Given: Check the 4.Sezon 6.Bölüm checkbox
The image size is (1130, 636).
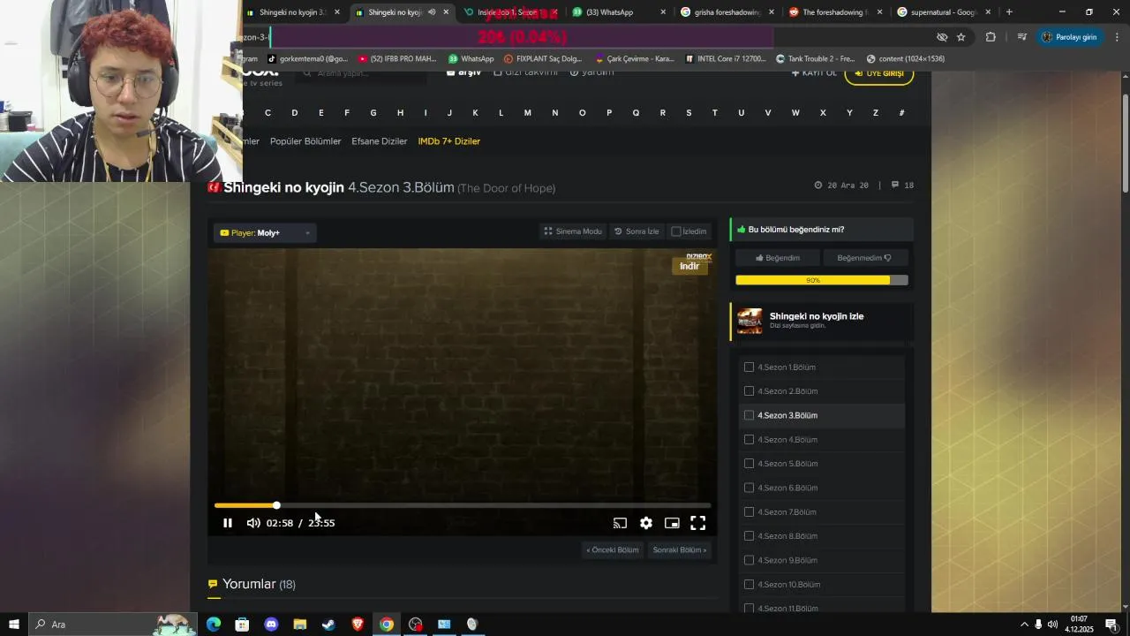Looking at the screenshot, I should (x=749, y=488).
